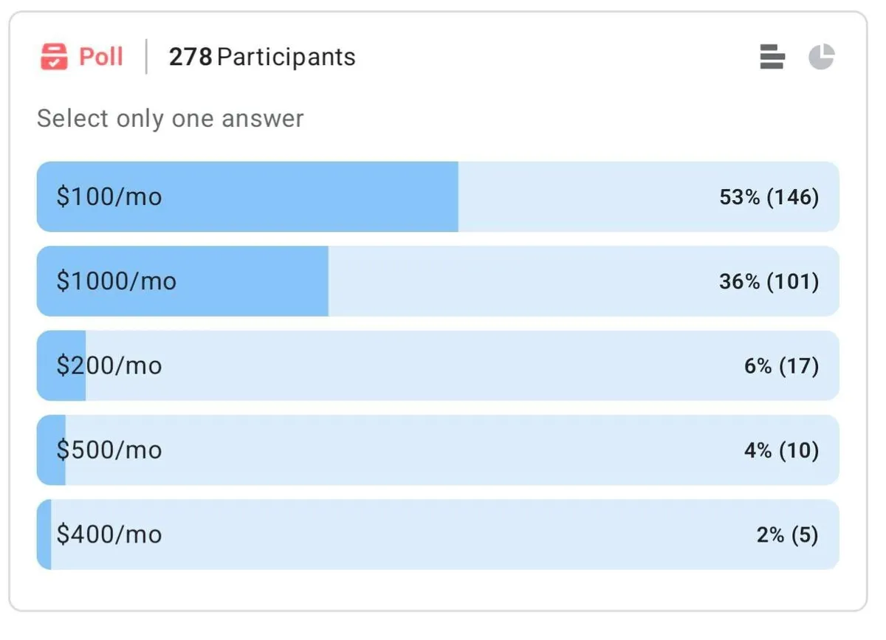Click the 278 Participants count
Image resolution: width=886 pixels, height=640 pixels.
point(262,57)
